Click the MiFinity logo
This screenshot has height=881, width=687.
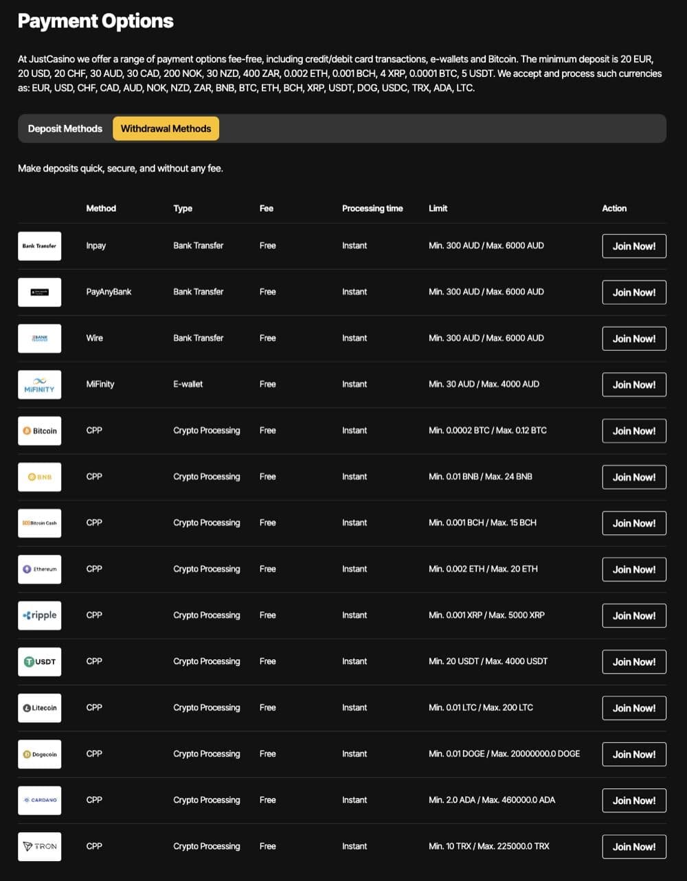coord(39,385)
